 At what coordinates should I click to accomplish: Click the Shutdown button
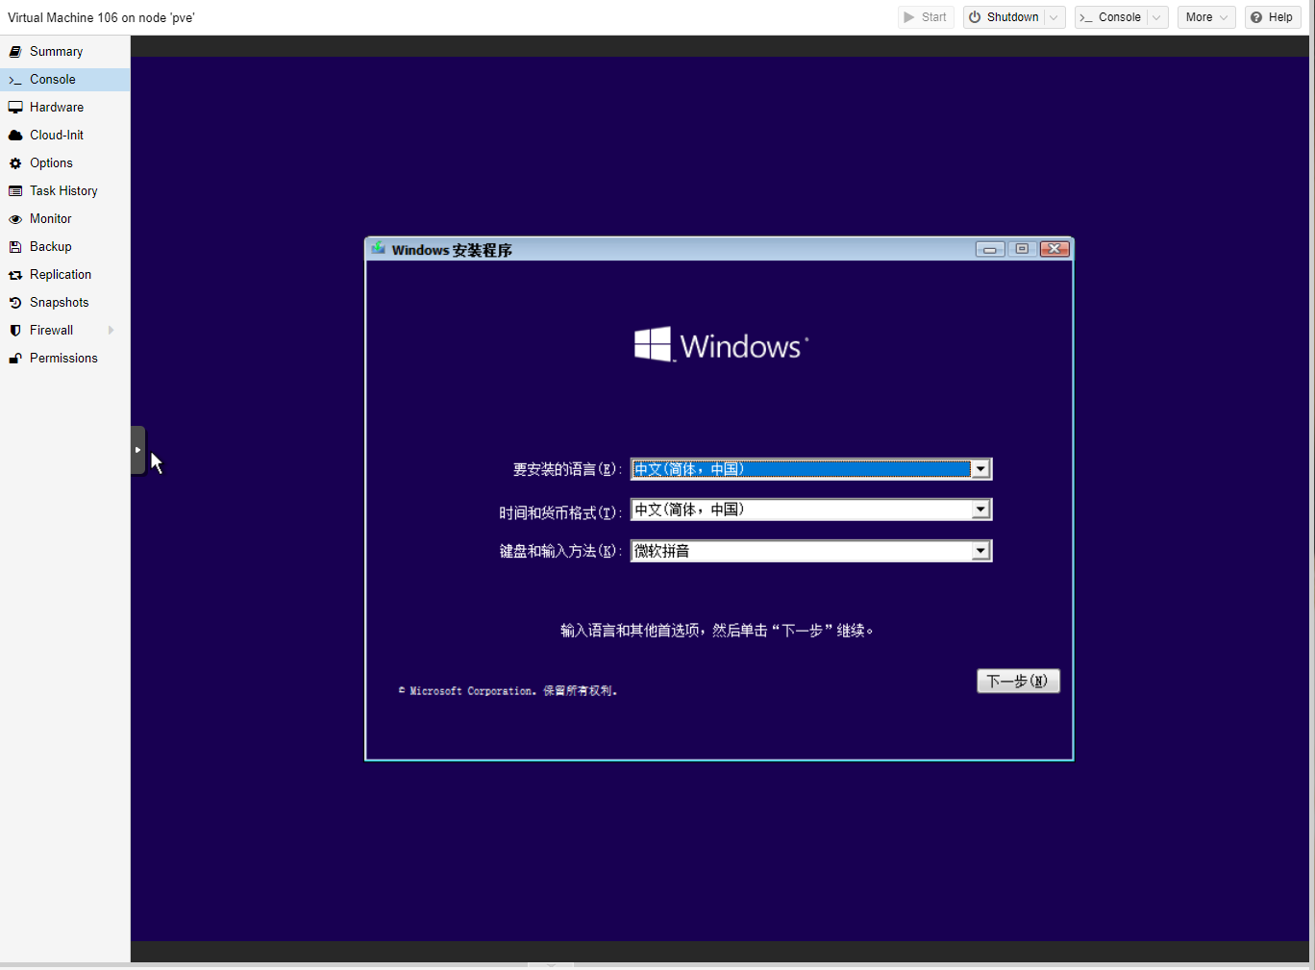point(1003,17)
